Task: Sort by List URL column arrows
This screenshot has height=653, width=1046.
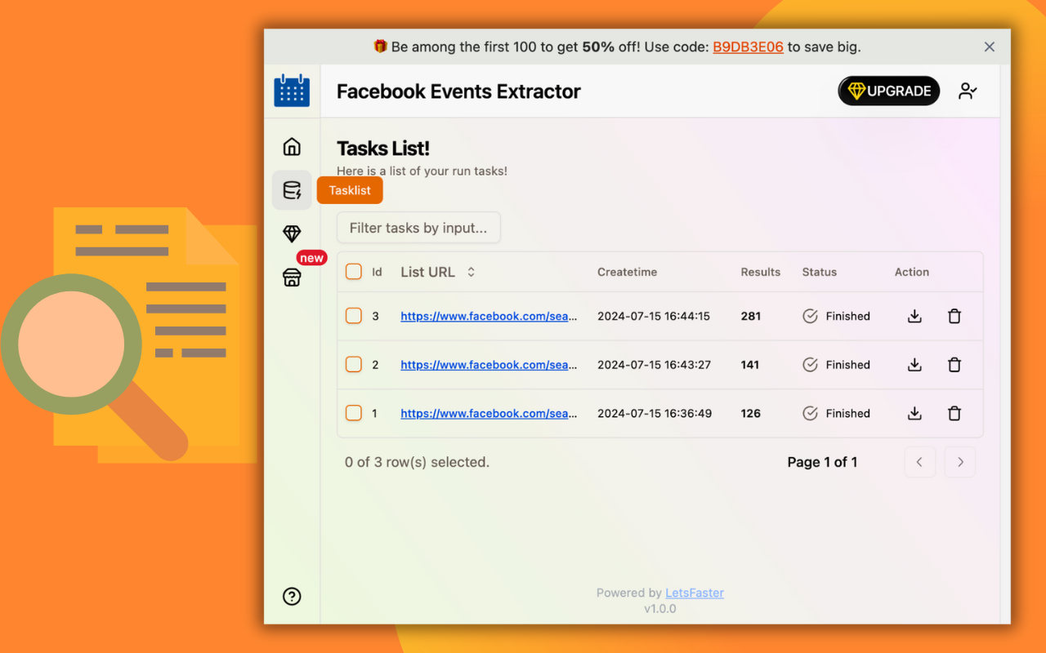Action: 471,272
